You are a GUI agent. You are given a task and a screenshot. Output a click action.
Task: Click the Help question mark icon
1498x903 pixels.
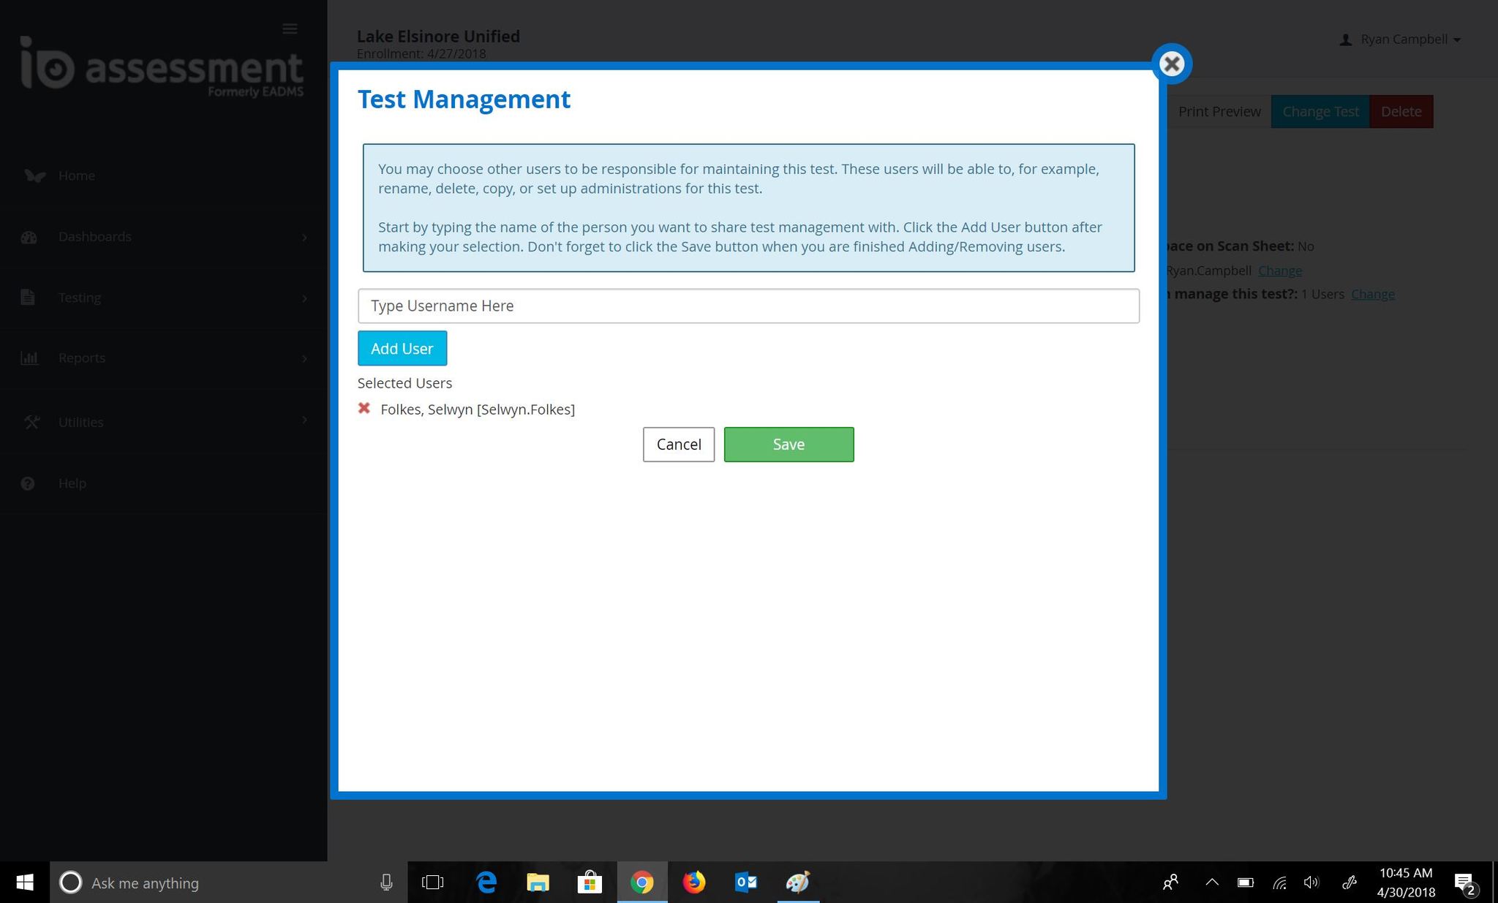pos(28,483)
